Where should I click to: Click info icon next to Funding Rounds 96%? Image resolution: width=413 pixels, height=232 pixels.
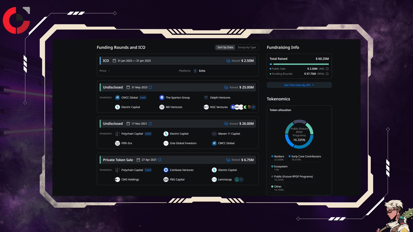(327, 74)
